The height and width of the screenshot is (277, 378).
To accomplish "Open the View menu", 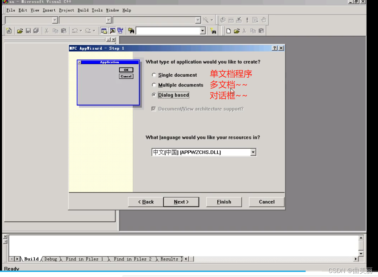I will tap(35, 10).
